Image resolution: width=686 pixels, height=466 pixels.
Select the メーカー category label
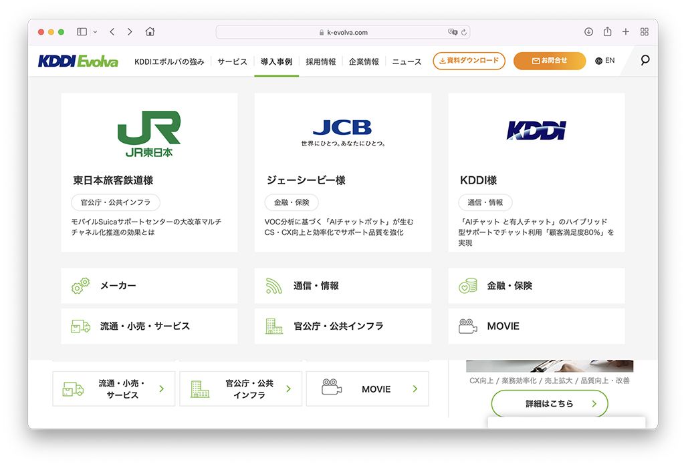[118, 286]
